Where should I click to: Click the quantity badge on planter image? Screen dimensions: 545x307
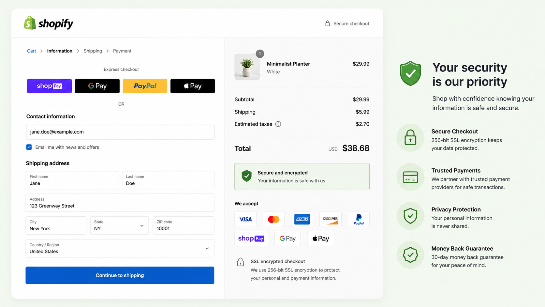(260, 54)
